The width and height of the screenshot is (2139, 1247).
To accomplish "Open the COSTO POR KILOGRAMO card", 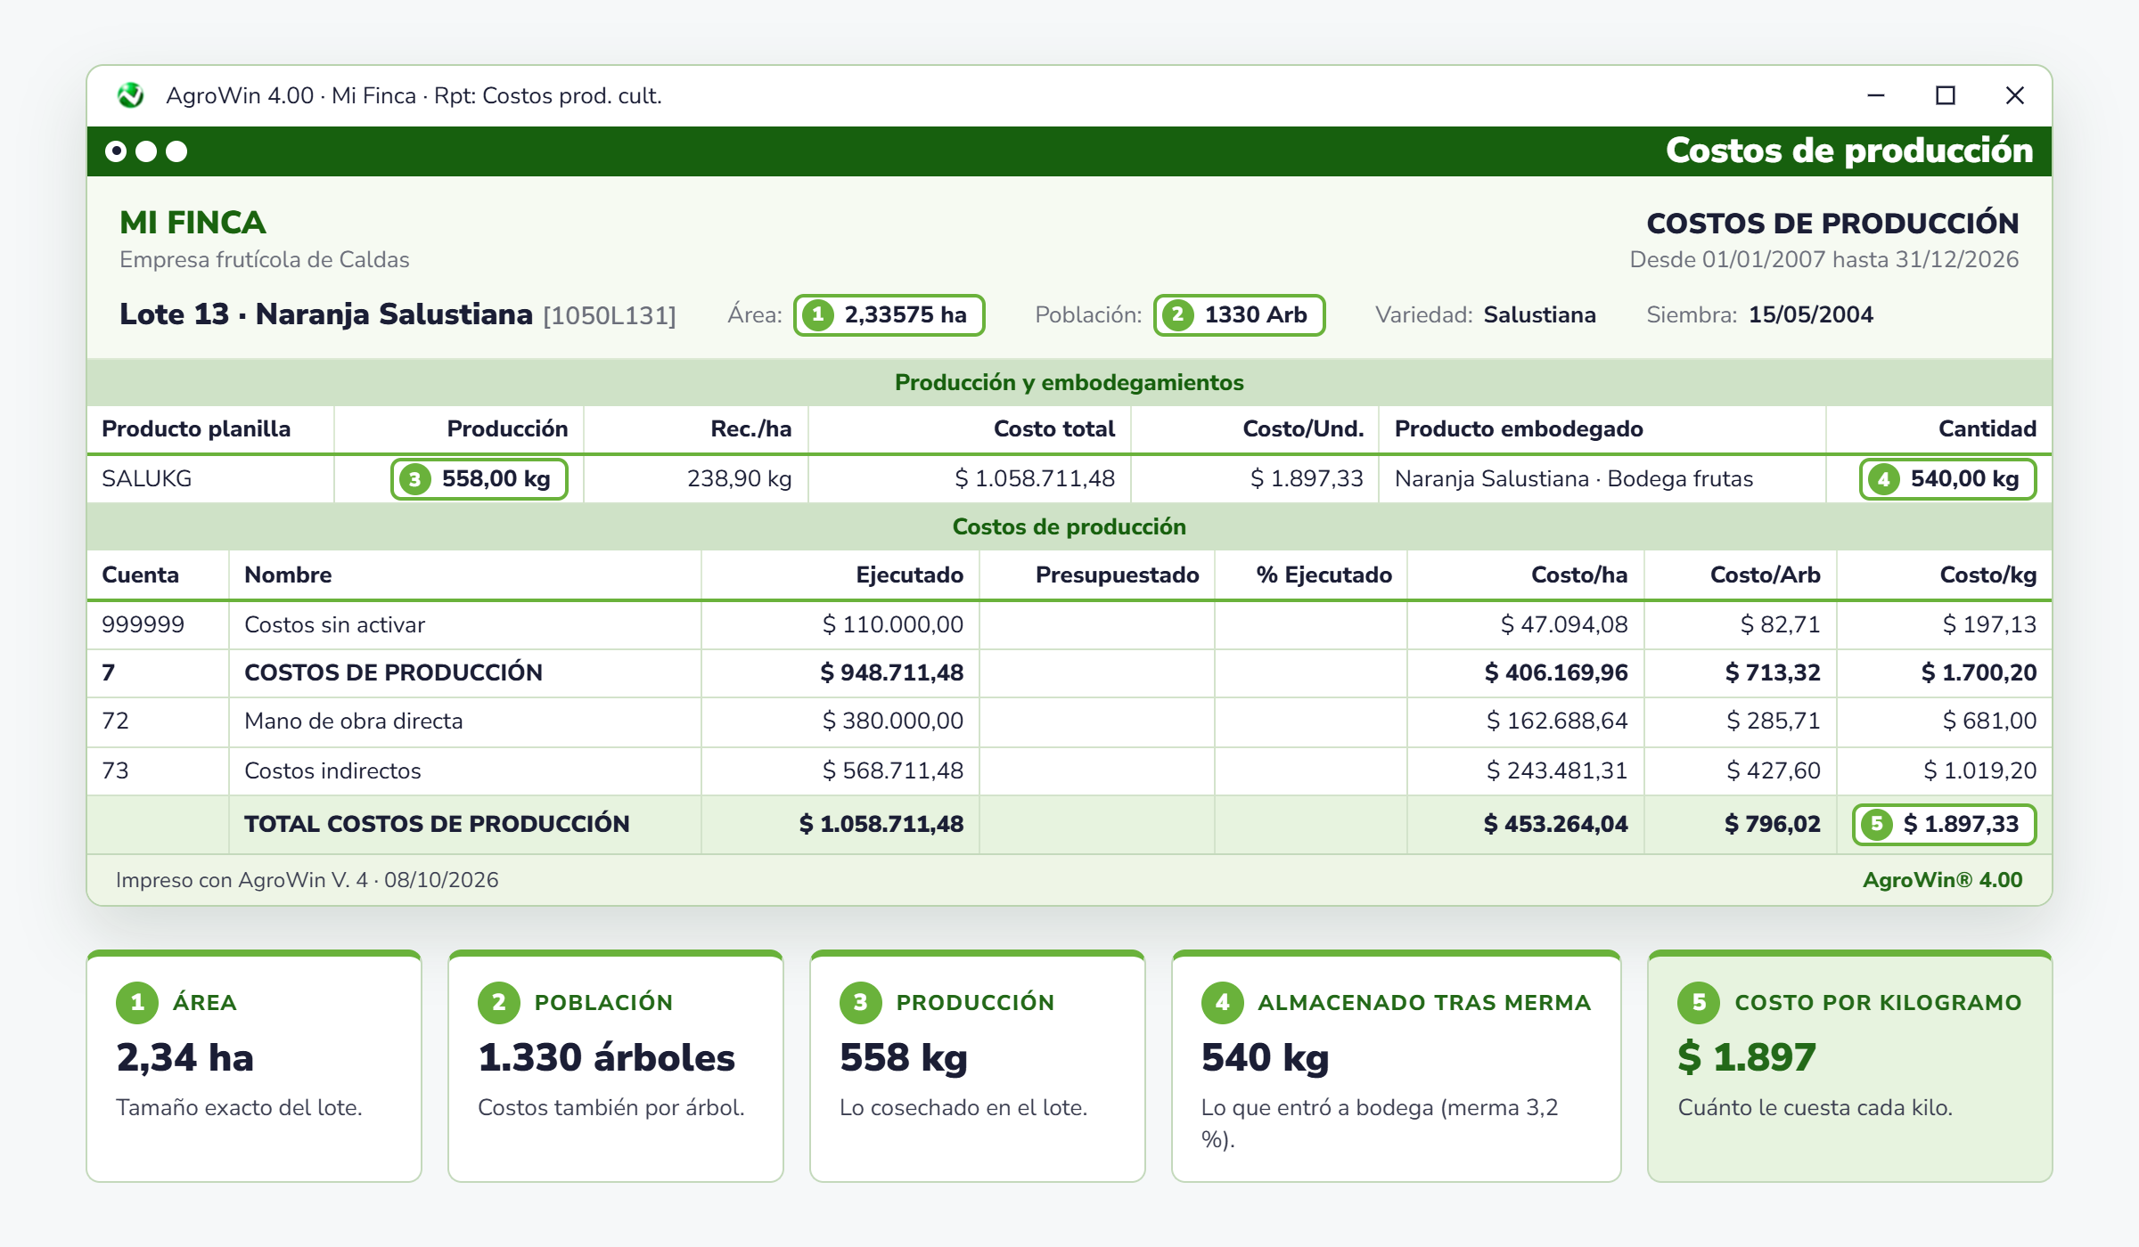I will pyautogui.click(x=1850, y=1067).
